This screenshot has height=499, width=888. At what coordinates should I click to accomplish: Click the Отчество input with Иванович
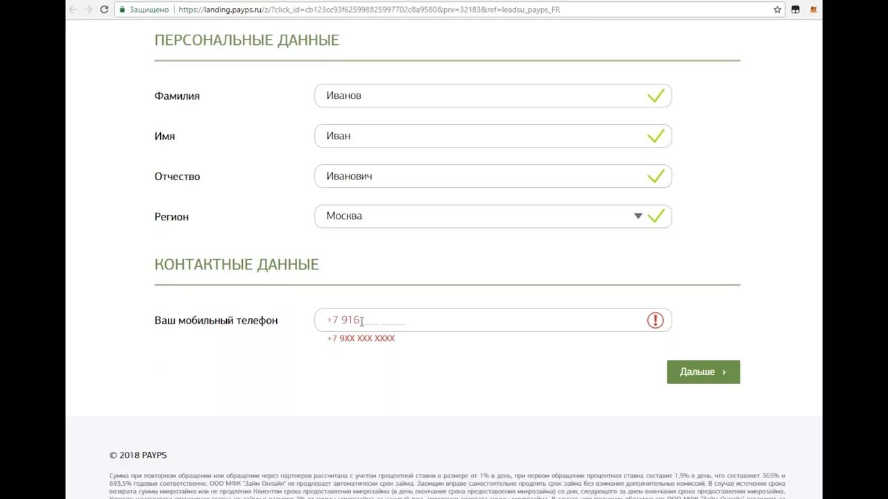(x=493, y=176)
